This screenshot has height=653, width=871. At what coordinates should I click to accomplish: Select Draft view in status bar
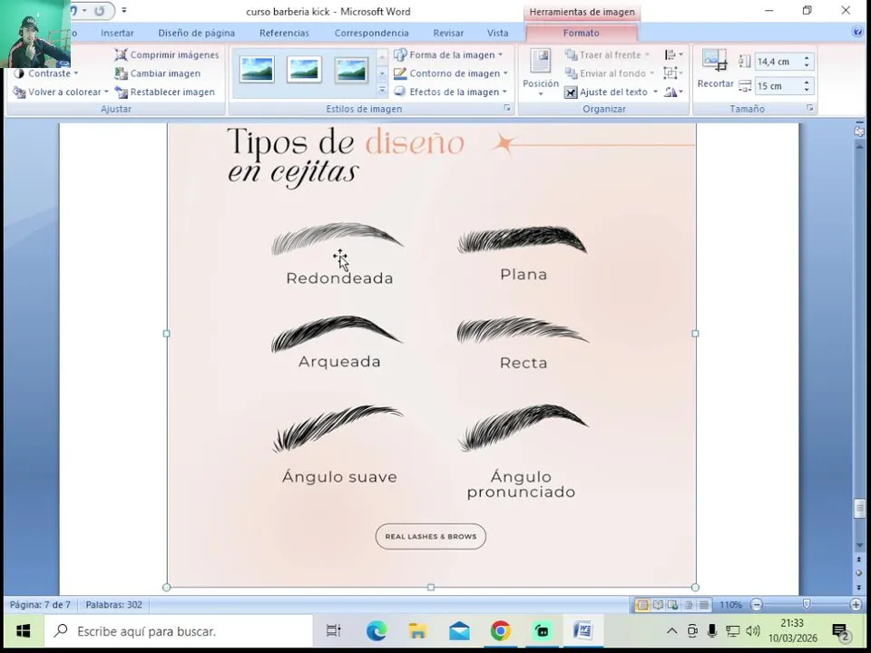[704, 605]
